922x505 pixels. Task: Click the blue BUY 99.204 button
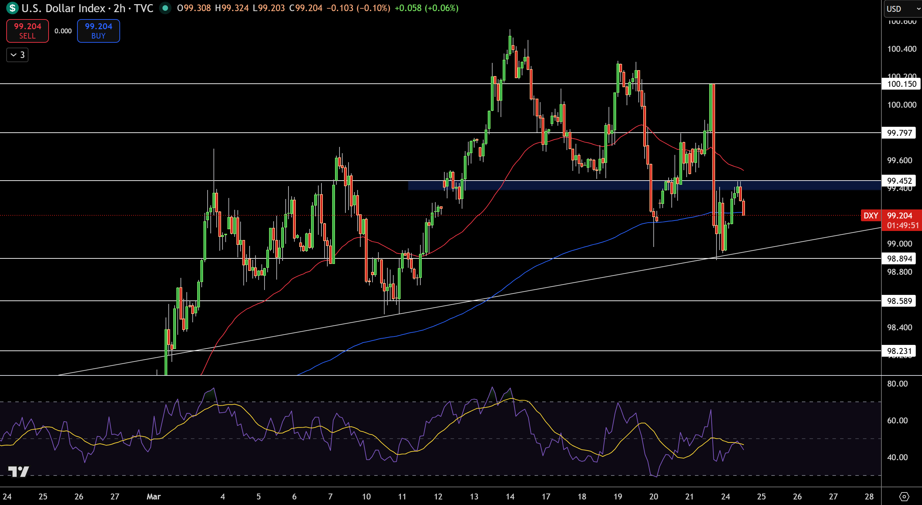tap(99, 31)
